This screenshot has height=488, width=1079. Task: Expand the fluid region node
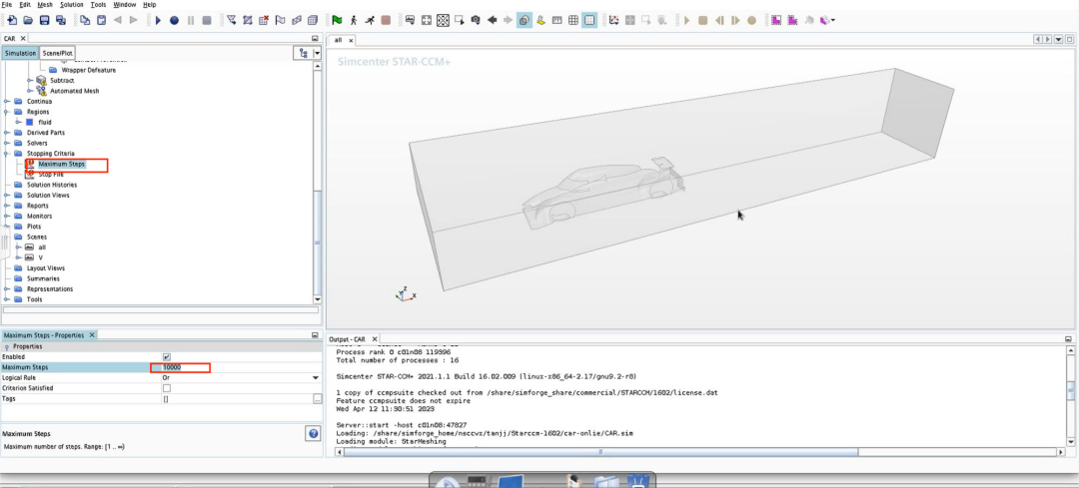18,123
